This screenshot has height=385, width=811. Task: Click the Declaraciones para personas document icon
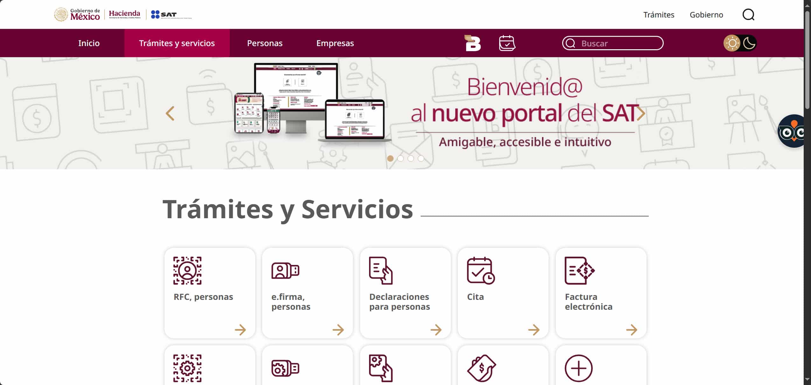coord(381,270)
